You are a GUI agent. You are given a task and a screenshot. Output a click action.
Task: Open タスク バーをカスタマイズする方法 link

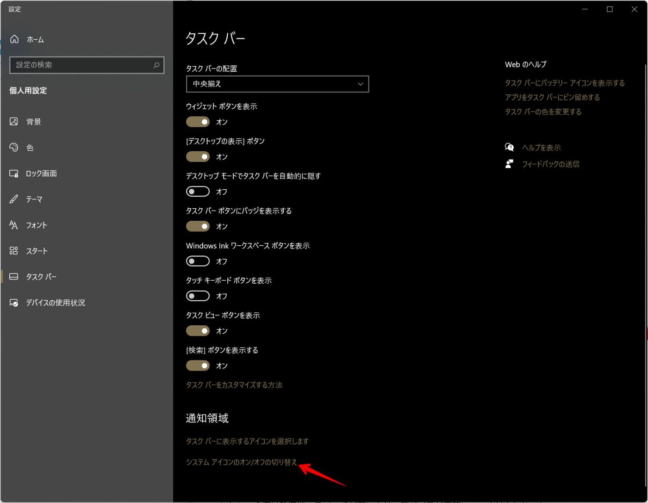pos(234,385)
